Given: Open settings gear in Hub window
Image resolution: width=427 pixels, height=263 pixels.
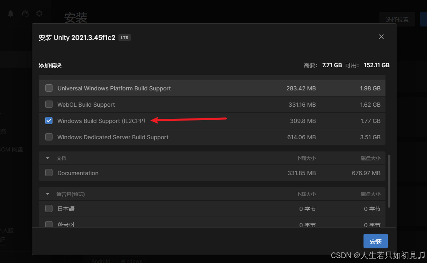Looking at the screenshot, I should (39, 13).
